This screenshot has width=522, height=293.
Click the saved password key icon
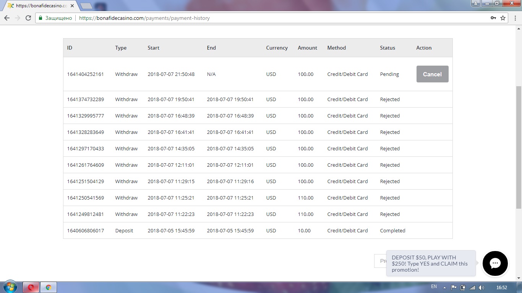point(493,18)
